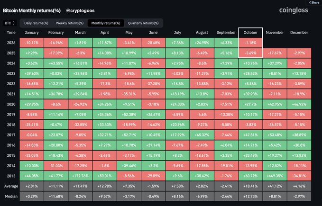Switch to Quarterly returns(%) tab

pos(143,23)
